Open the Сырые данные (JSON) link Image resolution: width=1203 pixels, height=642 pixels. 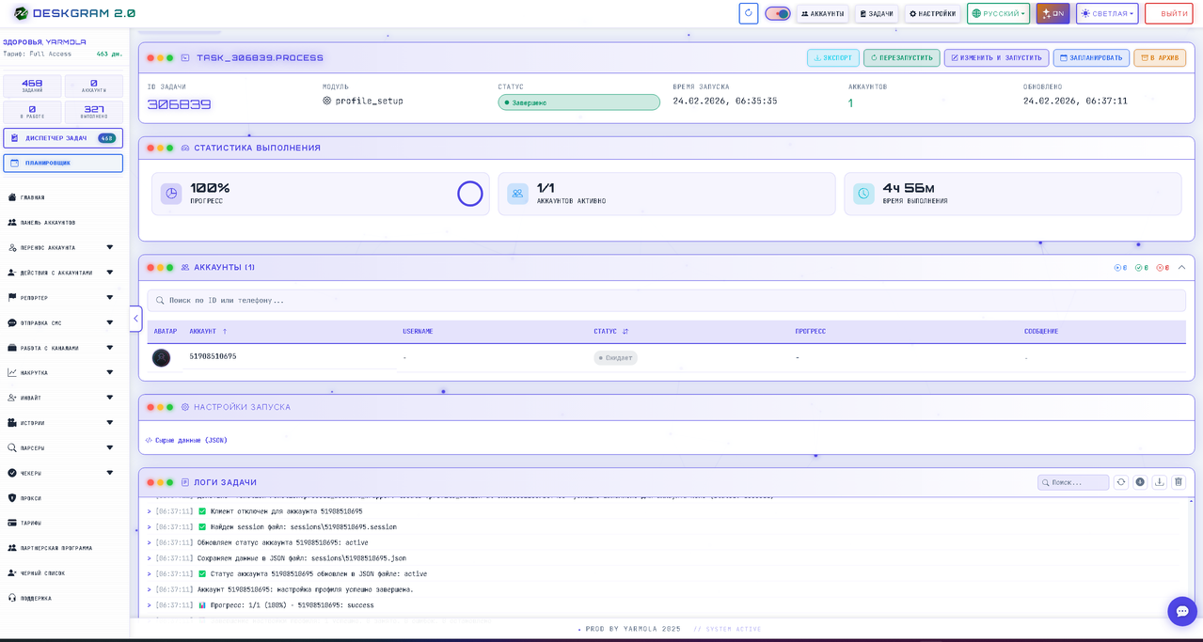point(187,440)
